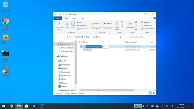Open the Recent locations dropdown arrow

[64, 37]
